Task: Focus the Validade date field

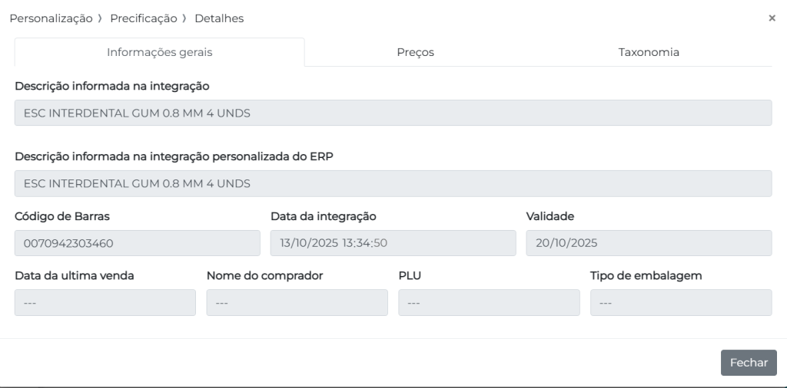Action: 648,243
